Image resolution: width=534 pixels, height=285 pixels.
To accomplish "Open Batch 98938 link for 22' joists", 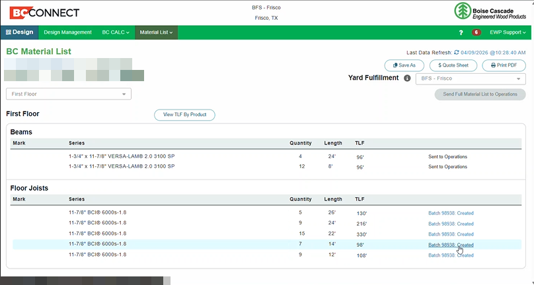I will click(x=451, y=234).
